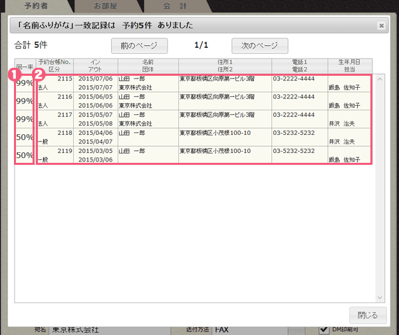
Task: Select reservation row No. 2118
Action: click(199, 137)
